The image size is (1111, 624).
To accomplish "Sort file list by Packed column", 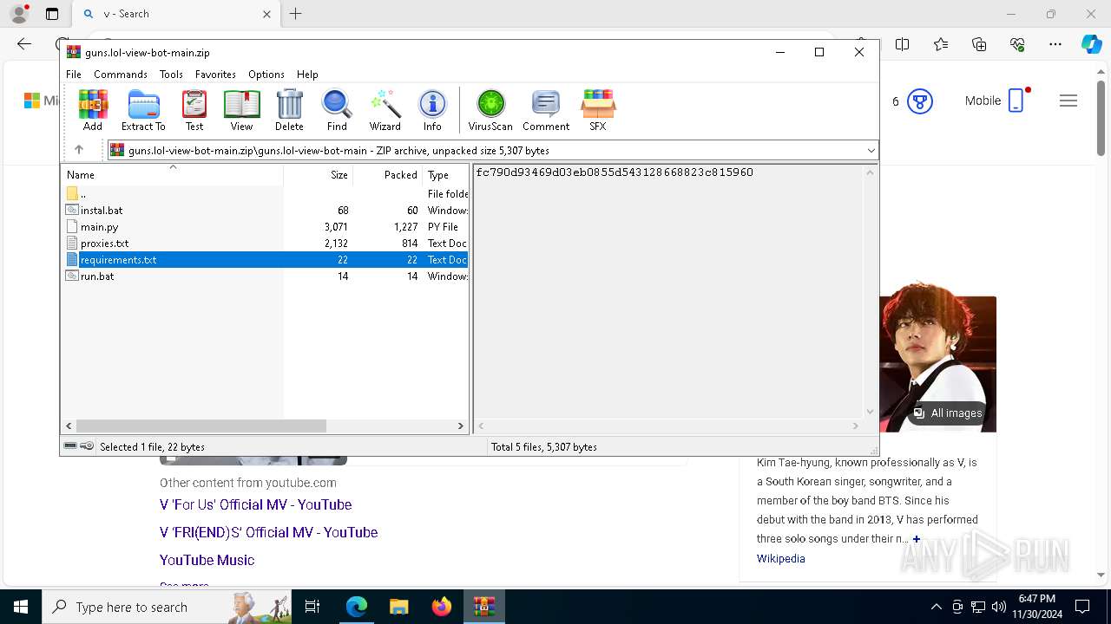I will click(387, 174).
